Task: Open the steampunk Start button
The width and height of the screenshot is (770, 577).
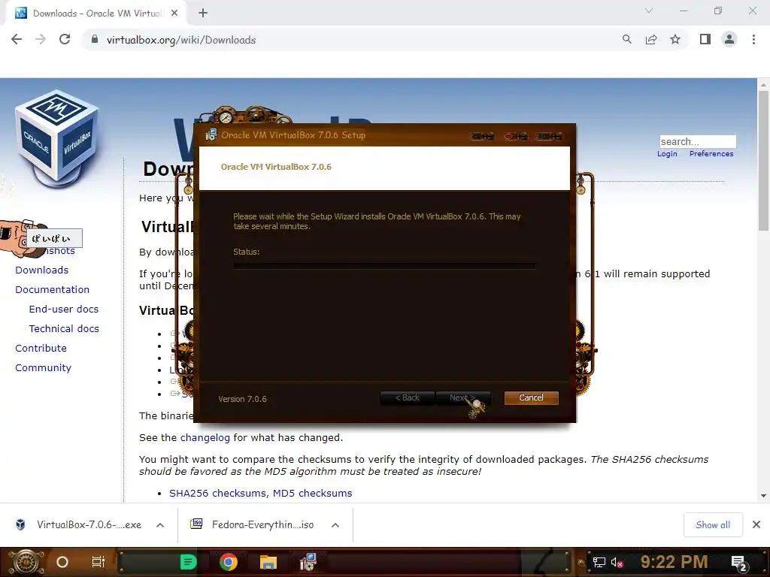Action: click(26, 562)
